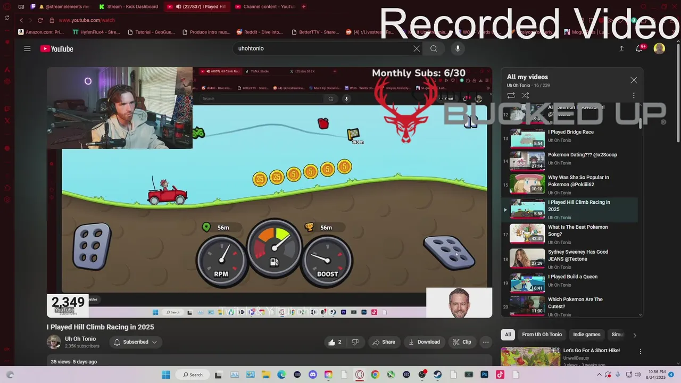Go back in browser history
This screenshot has height=383, width=681.
tap(21, 20)
